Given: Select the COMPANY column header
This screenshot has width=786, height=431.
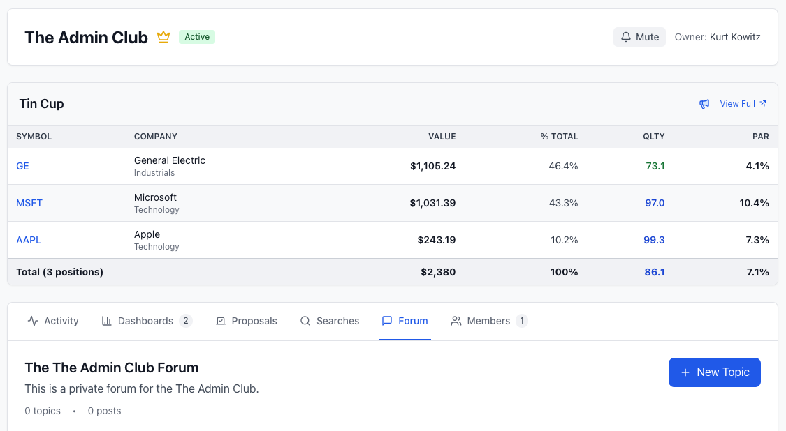Looking at the screenshot, I should coord(155,137).
